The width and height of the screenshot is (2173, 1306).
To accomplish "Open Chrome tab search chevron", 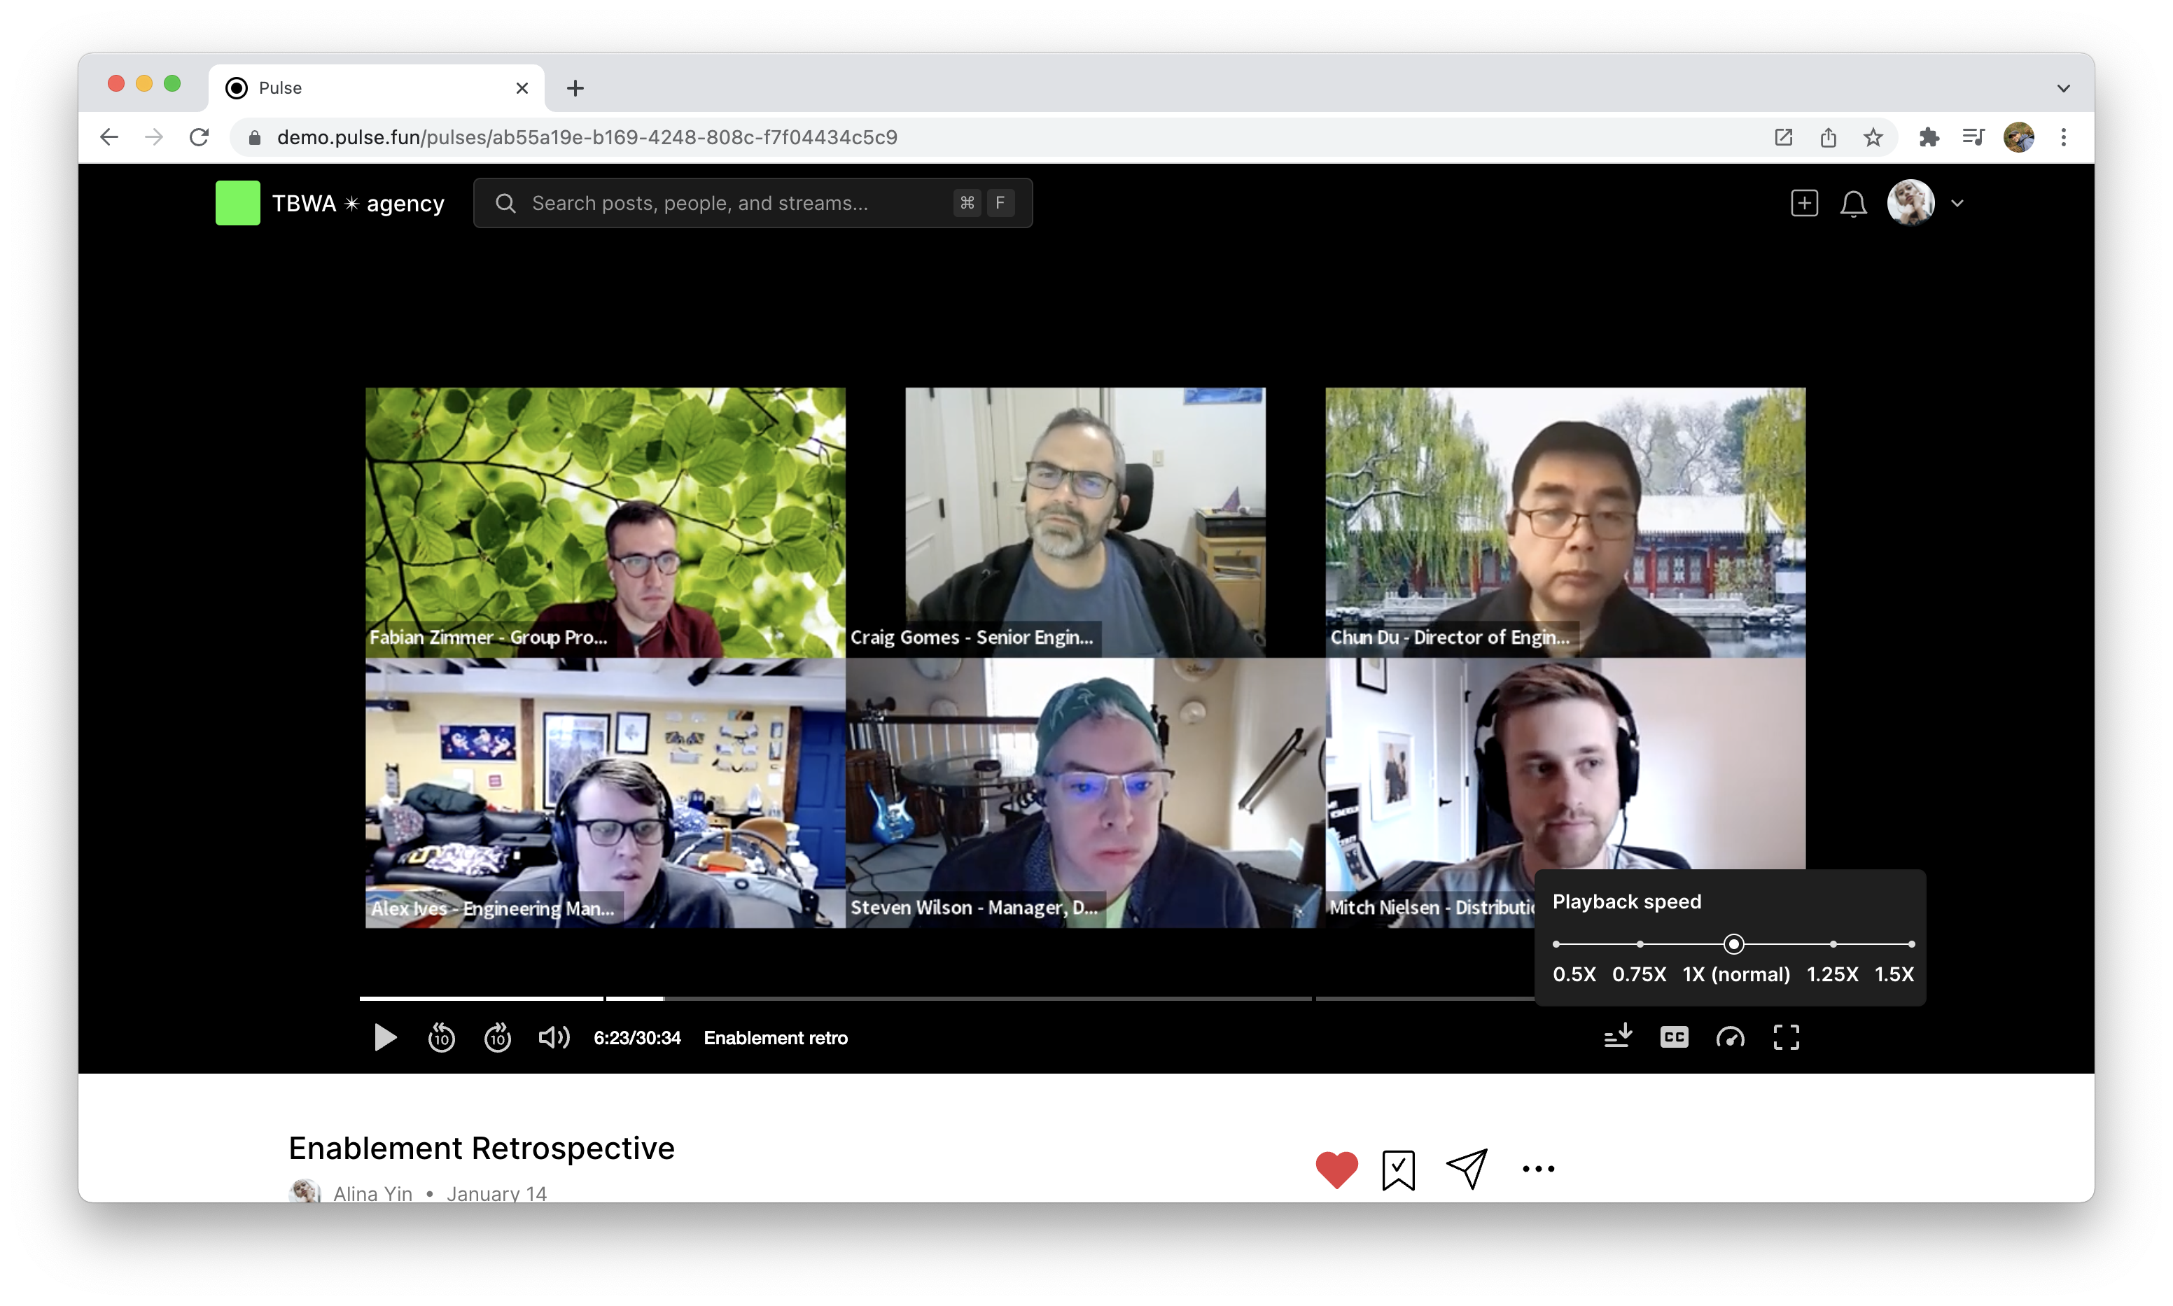I will pyautogui.click(x=2063, y=88).
